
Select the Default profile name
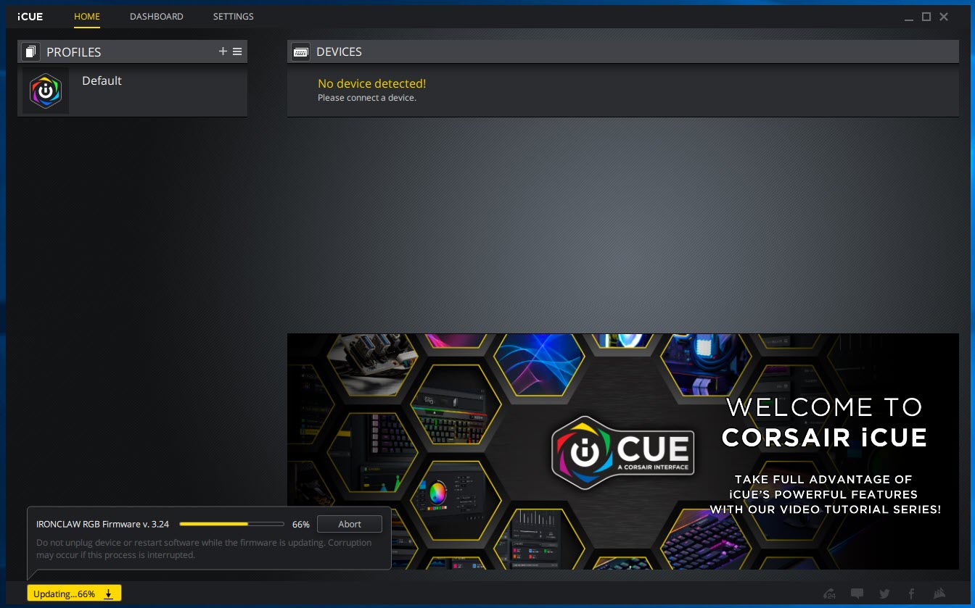click(x=102, y=80)
